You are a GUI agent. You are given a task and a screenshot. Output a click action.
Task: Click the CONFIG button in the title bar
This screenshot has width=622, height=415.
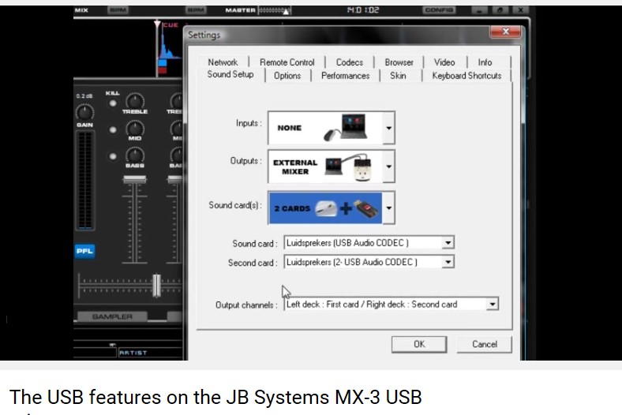coord(439,10)
